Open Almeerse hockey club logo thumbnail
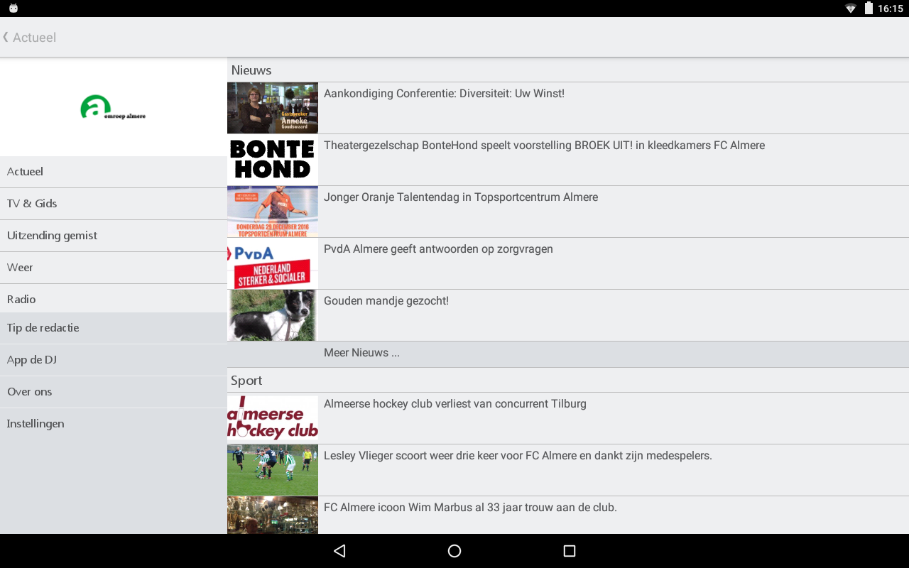 tap(273, 418)
